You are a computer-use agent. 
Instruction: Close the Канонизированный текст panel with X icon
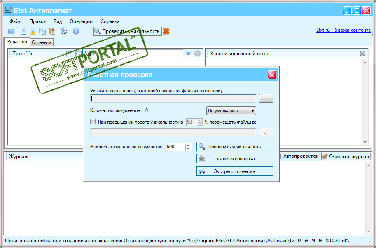[363, 54]
